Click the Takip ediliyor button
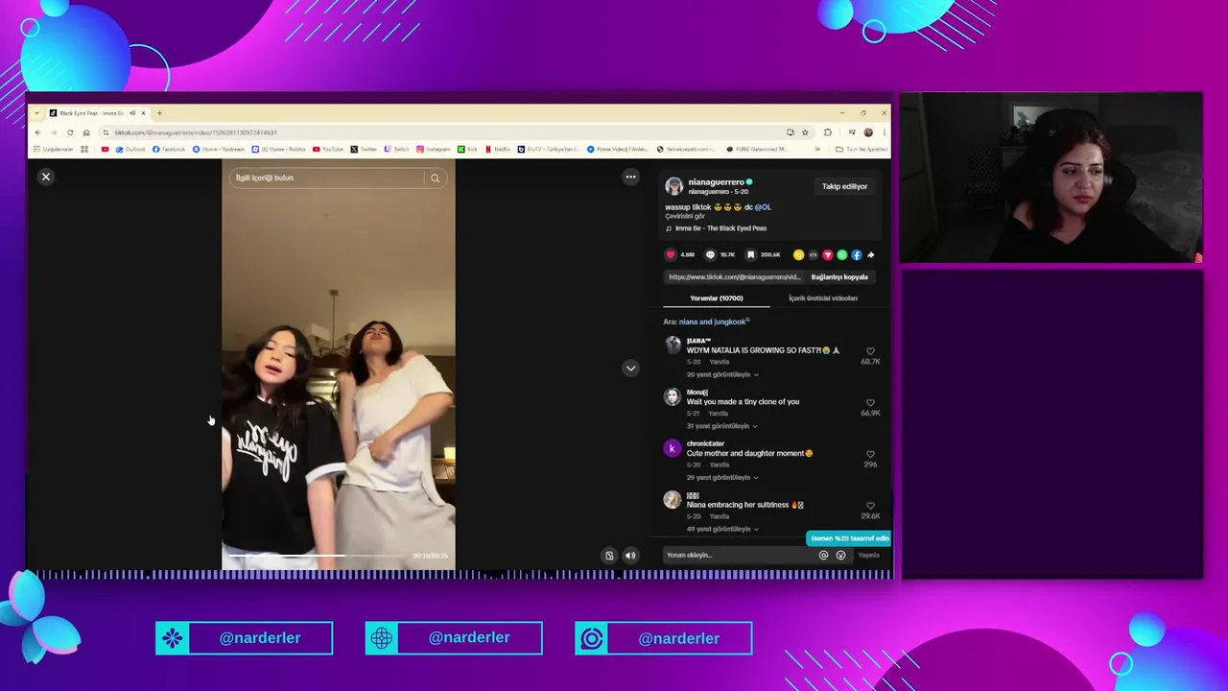 click(x=844, y=186)
